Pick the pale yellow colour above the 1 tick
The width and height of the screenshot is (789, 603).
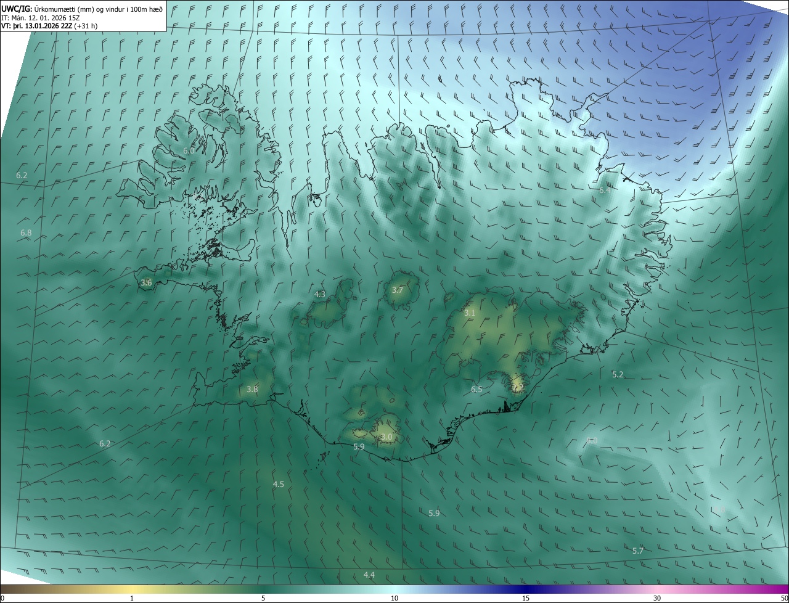coord(132,589)
